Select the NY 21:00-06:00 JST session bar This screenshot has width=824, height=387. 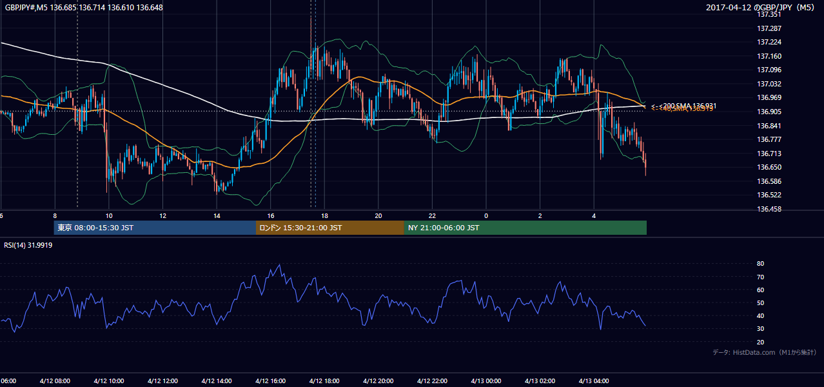tap(525, 228)
